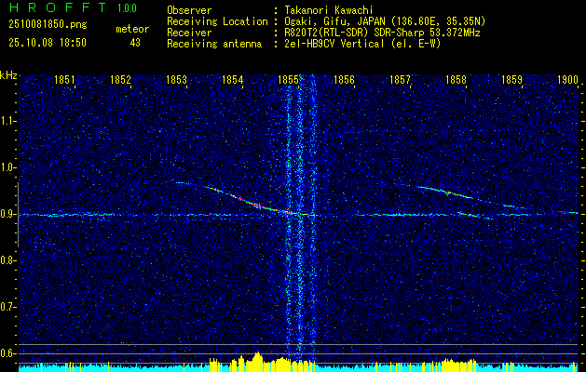Click the file name 2510081850.png

tap(48, 25)
